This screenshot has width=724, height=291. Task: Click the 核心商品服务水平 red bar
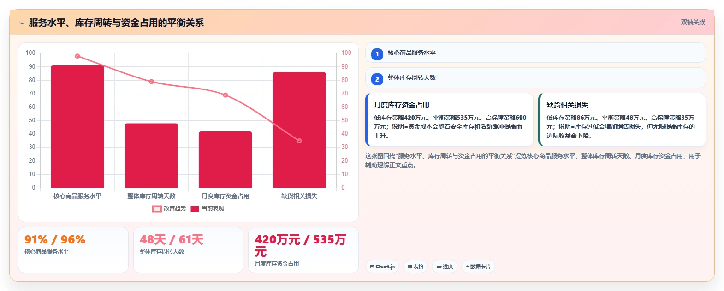pos(77,127)
